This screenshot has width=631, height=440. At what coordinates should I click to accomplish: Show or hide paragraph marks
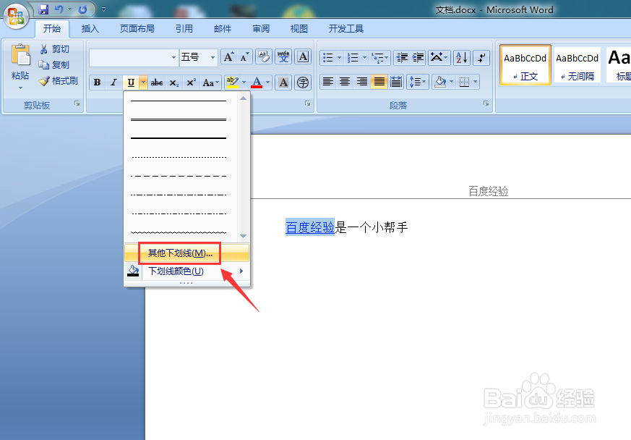coord(481,58)
